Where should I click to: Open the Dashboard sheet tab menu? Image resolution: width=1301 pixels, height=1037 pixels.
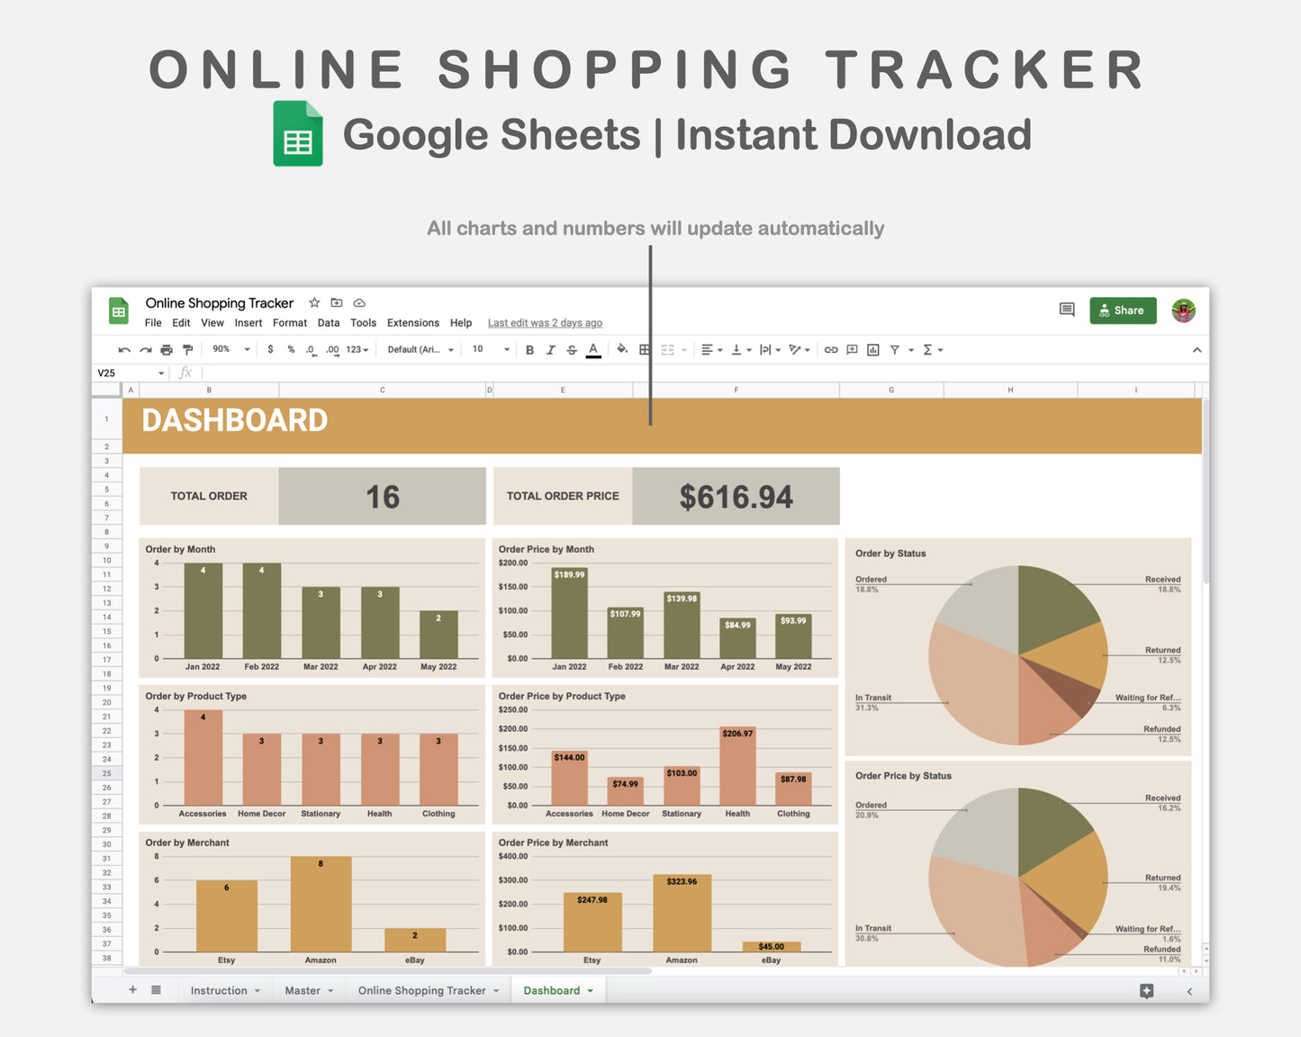(591, 990)
